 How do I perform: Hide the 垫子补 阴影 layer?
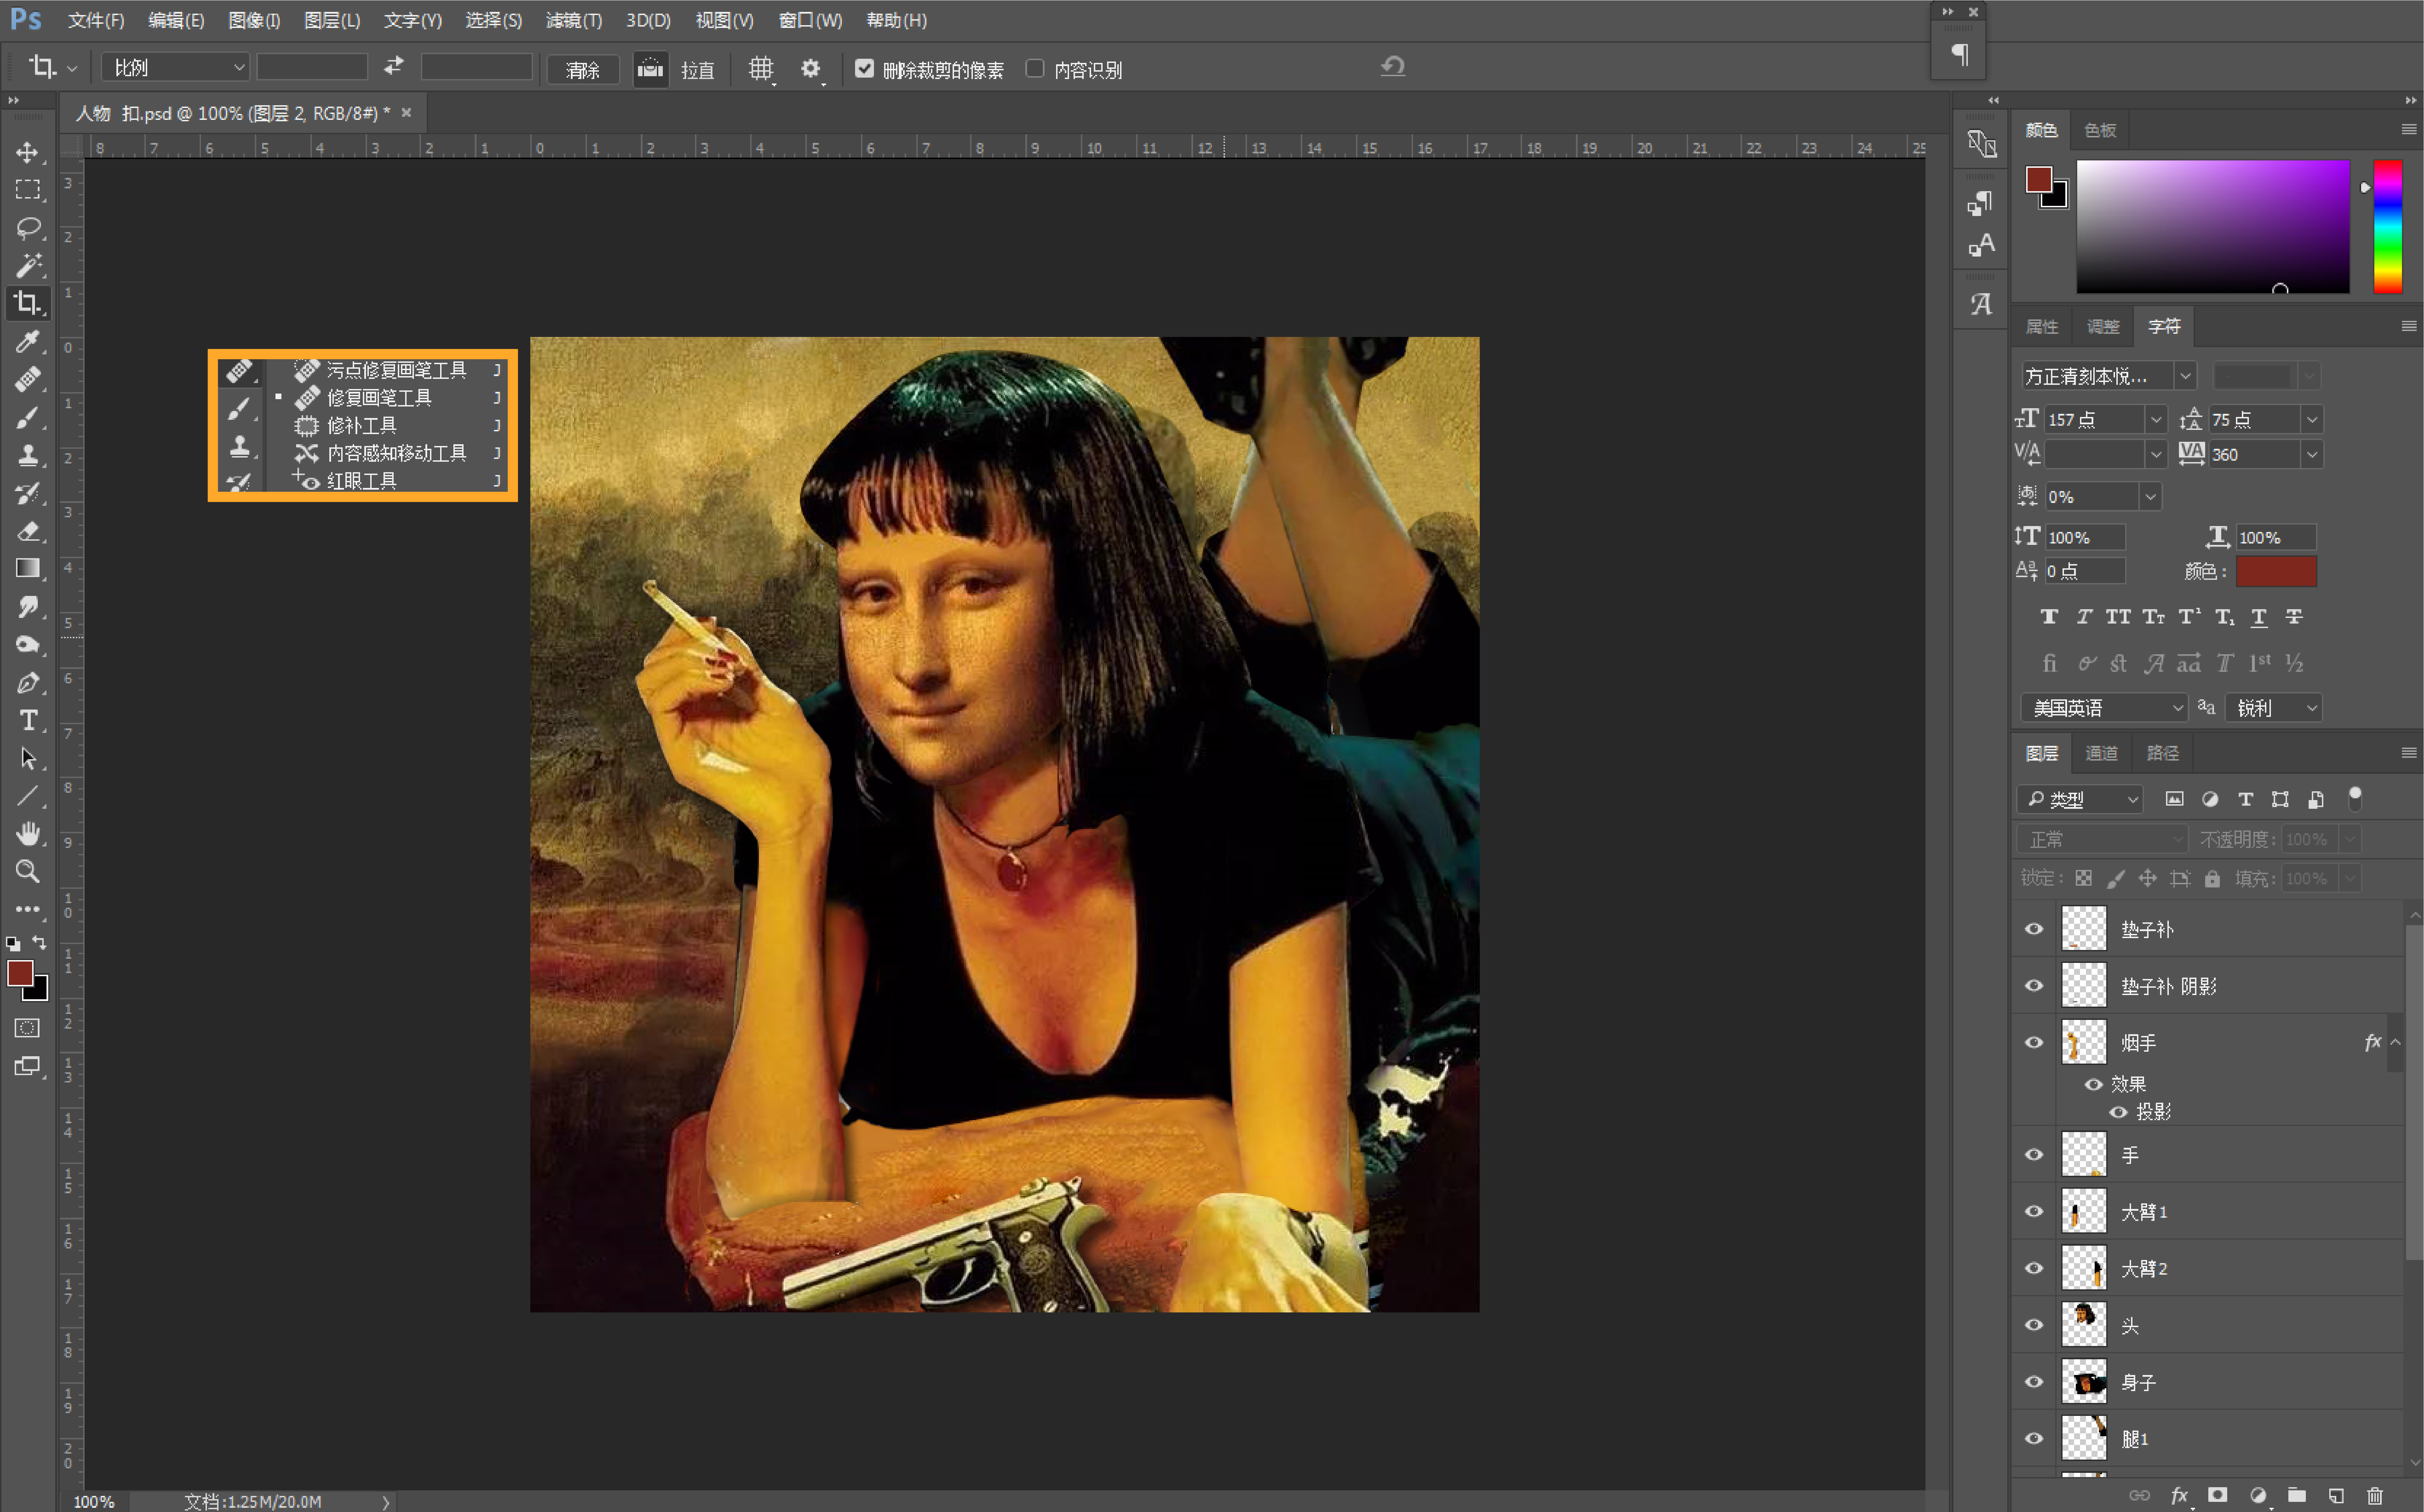2034,986
